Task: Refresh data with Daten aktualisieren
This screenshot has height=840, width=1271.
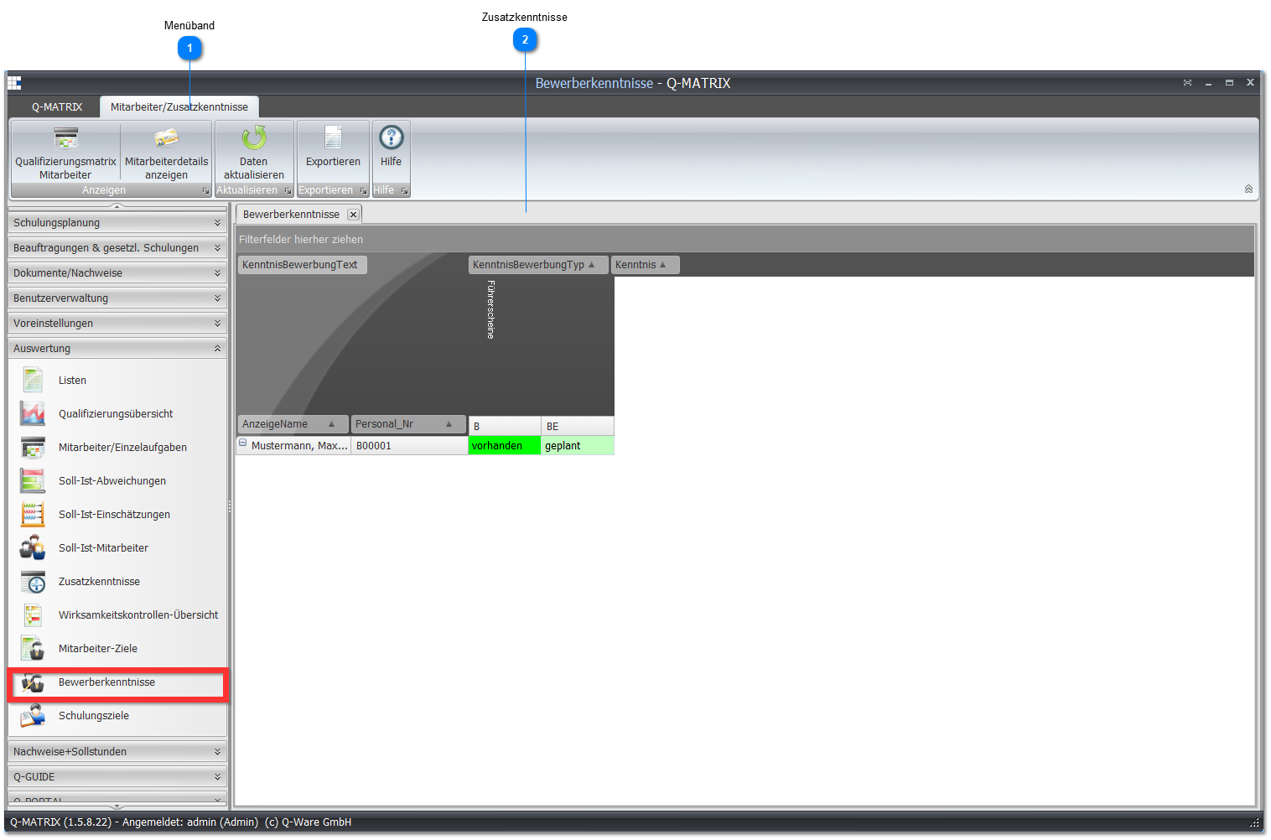Action: [254, 153]
